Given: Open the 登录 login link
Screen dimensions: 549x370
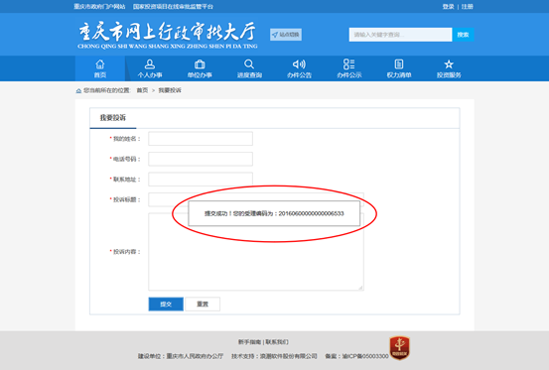Looking at the screenshot, I should [448, 7].
